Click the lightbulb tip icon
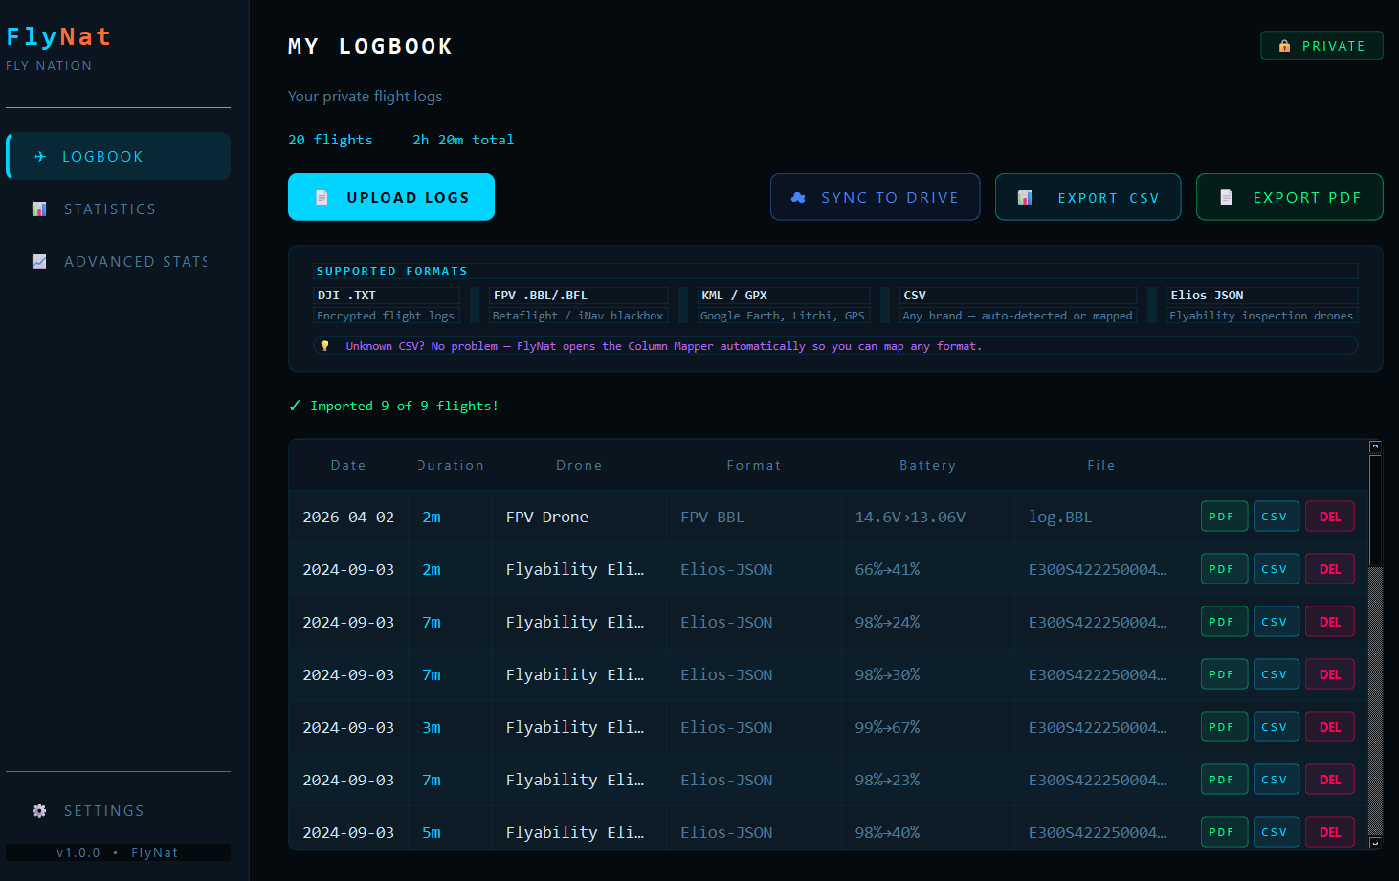 324,345
